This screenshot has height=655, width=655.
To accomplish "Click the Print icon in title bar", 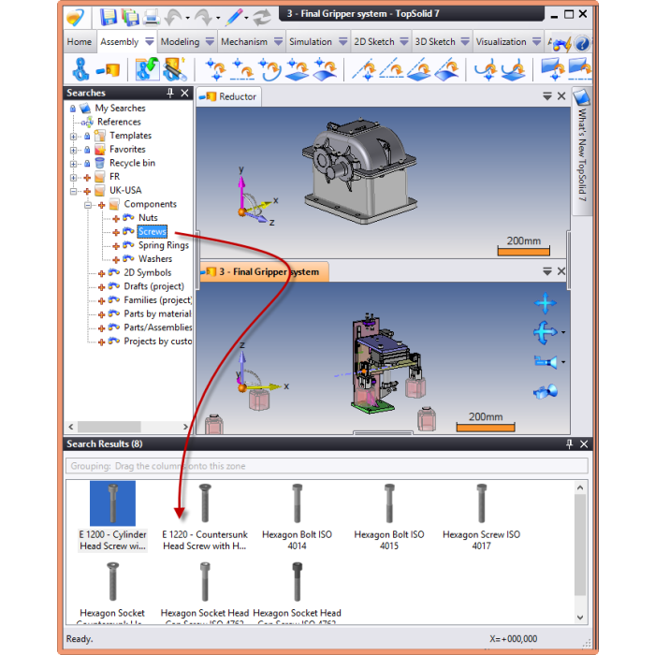I will (x=151, y=18).
